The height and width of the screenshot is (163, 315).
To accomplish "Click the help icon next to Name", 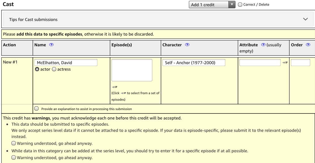I will click(51, 45).
